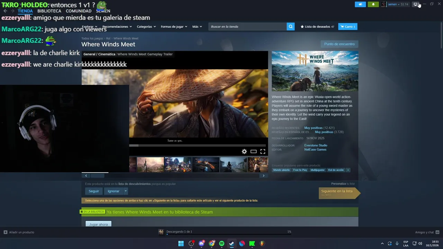443x249 pixels.
Task: Click the Steam taskbar icon
Action: click(232, 243)
